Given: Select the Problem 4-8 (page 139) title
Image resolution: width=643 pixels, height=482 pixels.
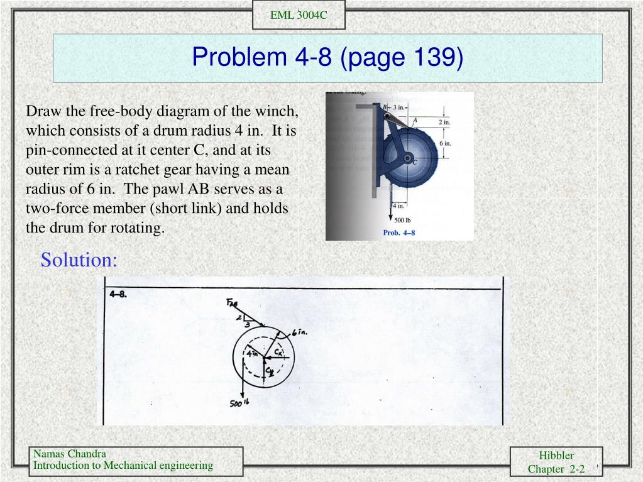Looking at the screenshot, I should (327, 57).
